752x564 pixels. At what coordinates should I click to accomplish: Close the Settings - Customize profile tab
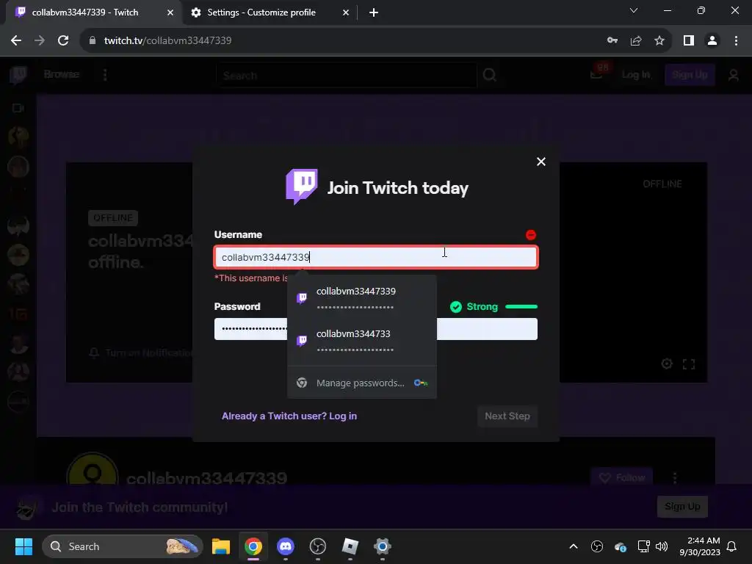[346, 12]
